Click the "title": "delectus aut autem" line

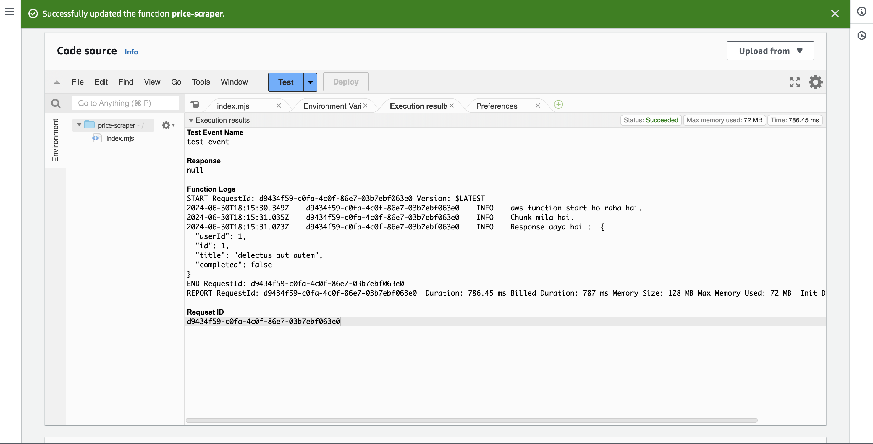pos(258,255)
